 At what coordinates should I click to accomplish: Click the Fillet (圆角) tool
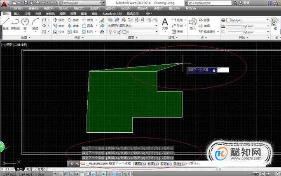coord(87,26)
